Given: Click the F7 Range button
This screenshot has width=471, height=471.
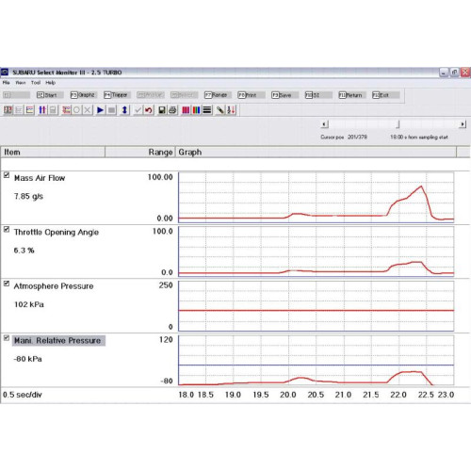Looking at the screenshot, I should click(218, 95).
